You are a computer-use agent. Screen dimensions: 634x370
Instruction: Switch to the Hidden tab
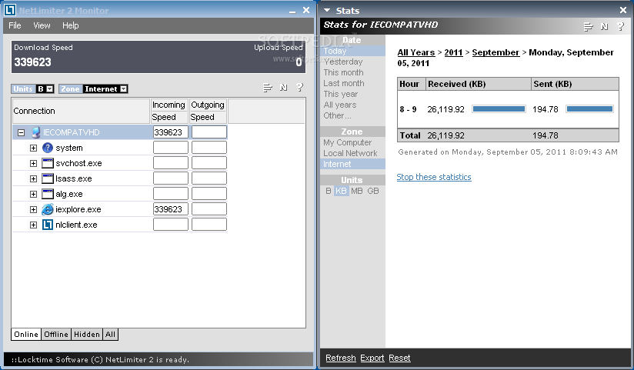(x=86, y=335)
